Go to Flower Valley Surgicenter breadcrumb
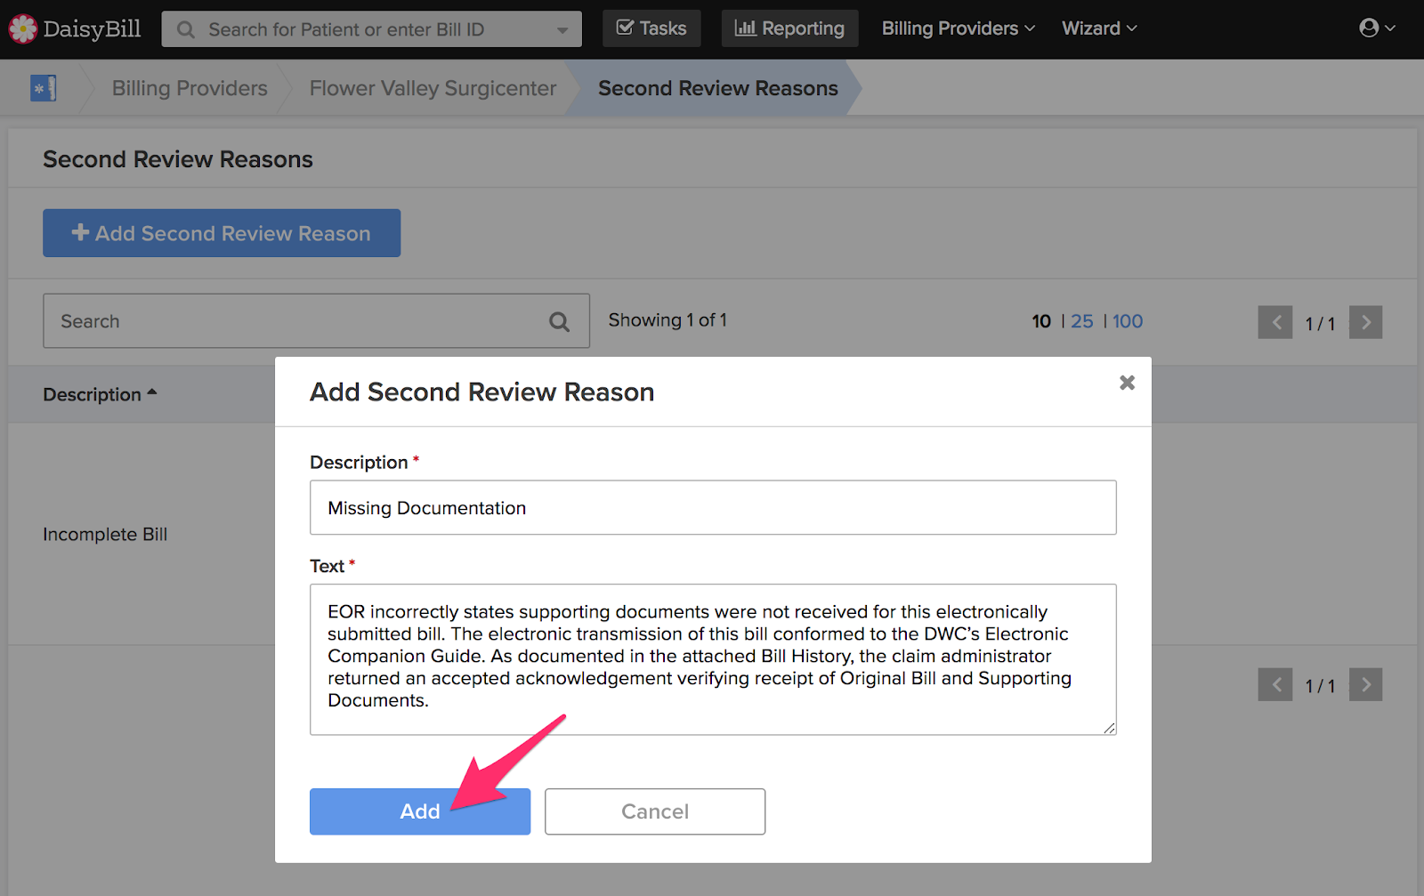This screenshot has height=896, width=1424. [433, 88]
